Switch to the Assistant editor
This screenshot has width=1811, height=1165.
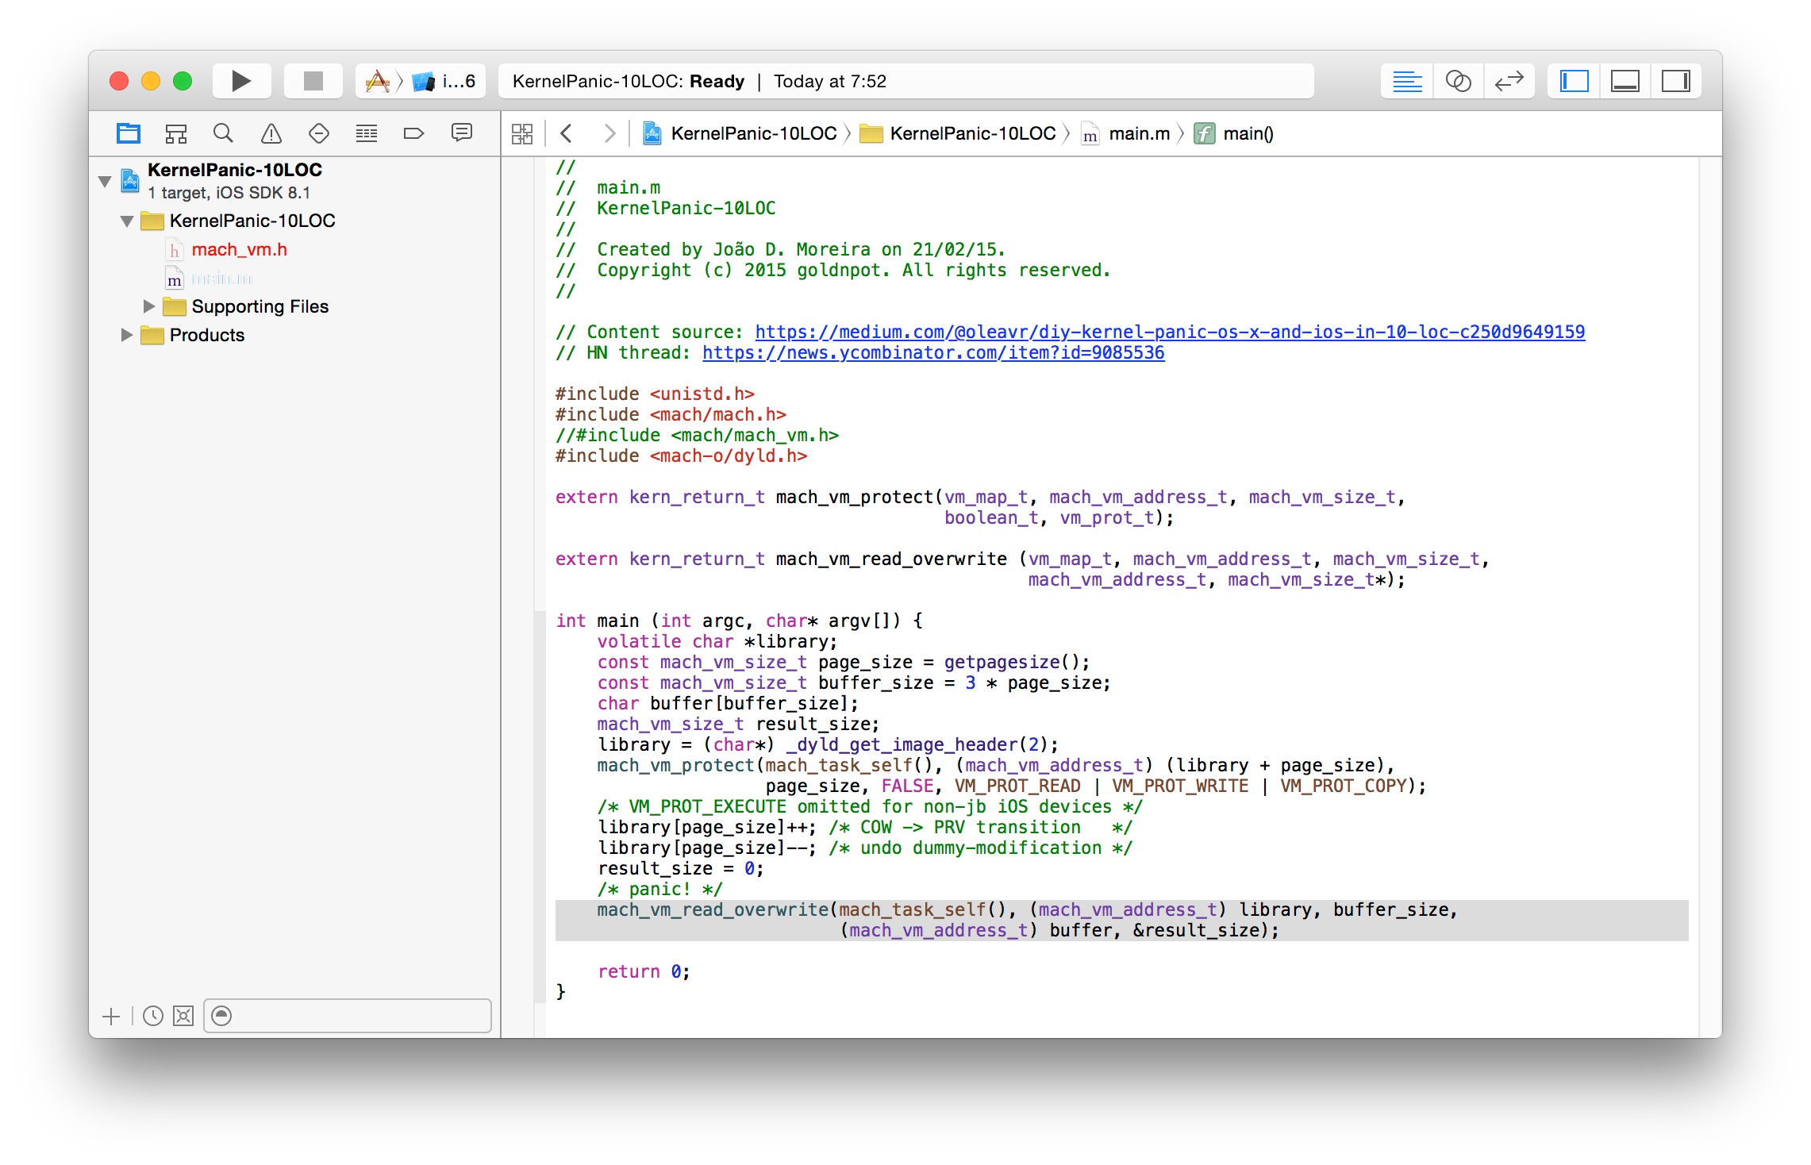click(x=1458, y=81)
